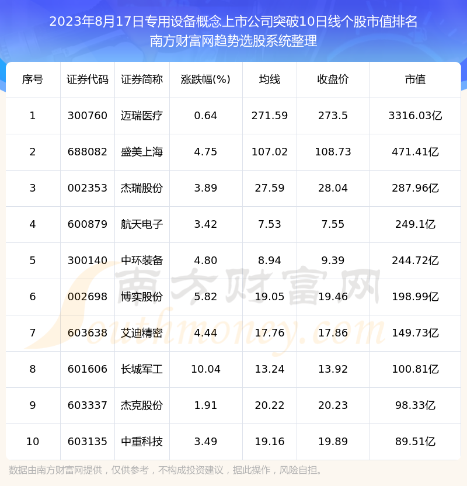Screen dimensions: 467x486
Task: Click the disclaimer text at the bottom
Action: pyautogui.click(x=166, y=470)
